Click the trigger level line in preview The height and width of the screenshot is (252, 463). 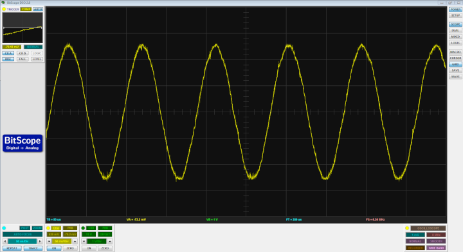(x=23, y=28)
